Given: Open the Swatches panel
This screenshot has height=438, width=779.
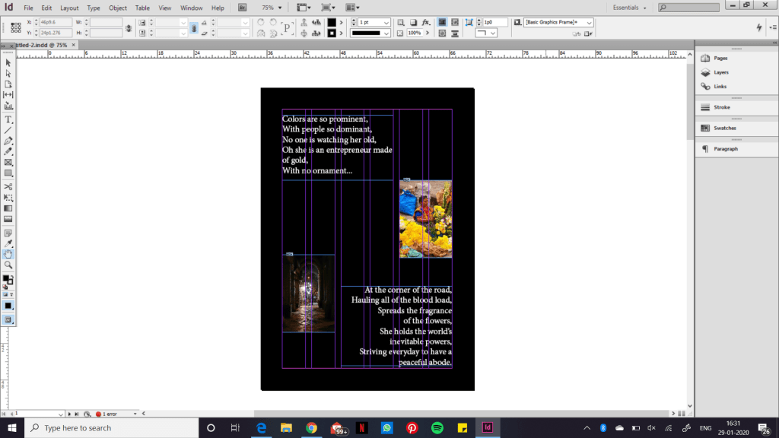Looking at the screenshot, I should pos(724,128).
